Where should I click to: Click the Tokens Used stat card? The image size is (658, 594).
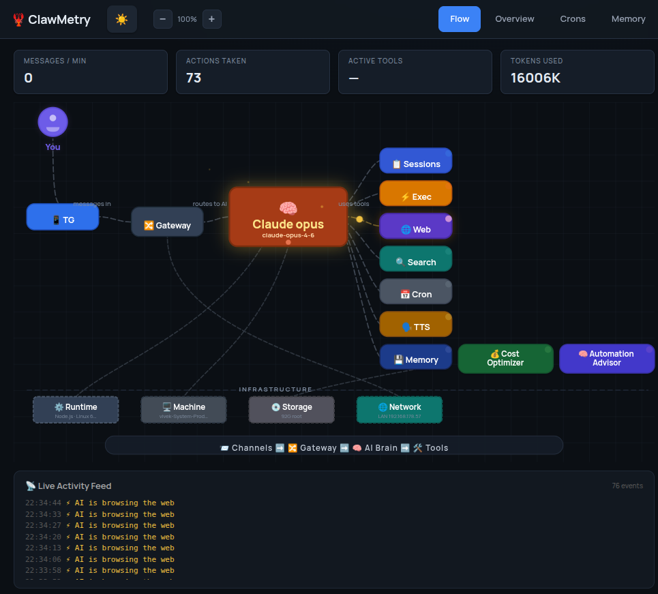577,72
